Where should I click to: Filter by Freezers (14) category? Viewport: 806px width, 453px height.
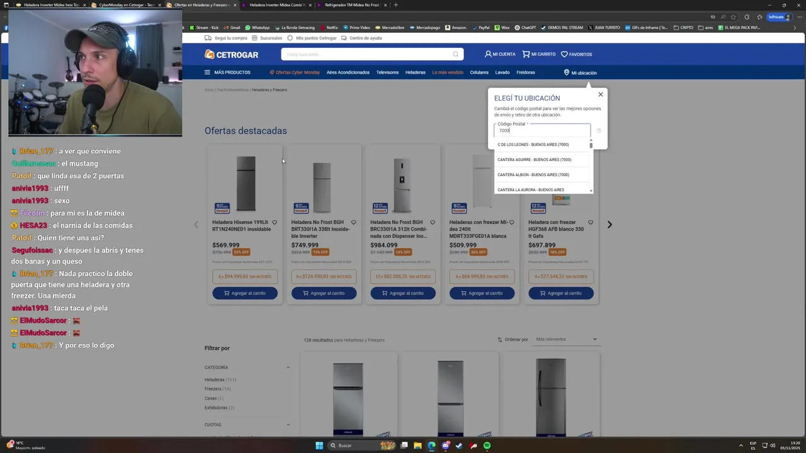pos(217,389)
